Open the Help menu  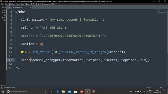(53, 4)
